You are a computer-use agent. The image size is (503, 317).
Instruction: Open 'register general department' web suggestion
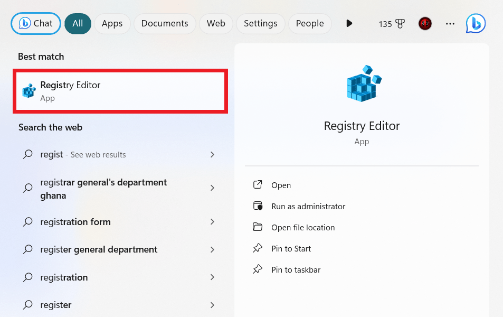120,249
